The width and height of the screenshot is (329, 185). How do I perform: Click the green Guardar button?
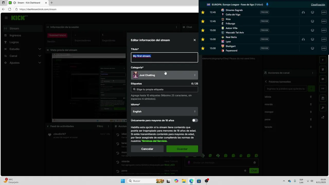[x=182, y=149]
